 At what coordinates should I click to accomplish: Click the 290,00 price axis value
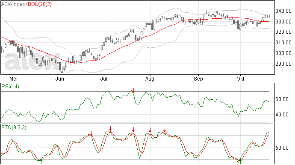[x=283, y=64]
